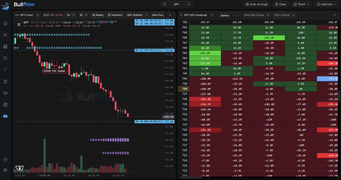Click the 117.5M heatmap cell

(205, 63)
